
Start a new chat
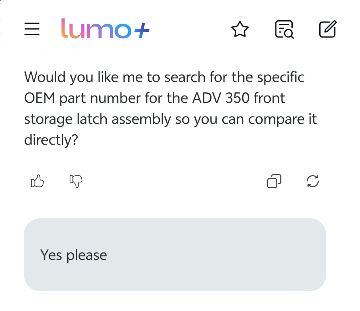327,29
